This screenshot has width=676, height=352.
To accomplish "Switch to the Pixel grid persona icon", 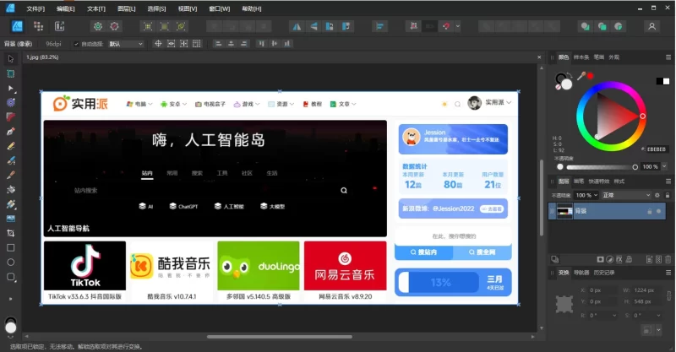I will click(38, 26).
